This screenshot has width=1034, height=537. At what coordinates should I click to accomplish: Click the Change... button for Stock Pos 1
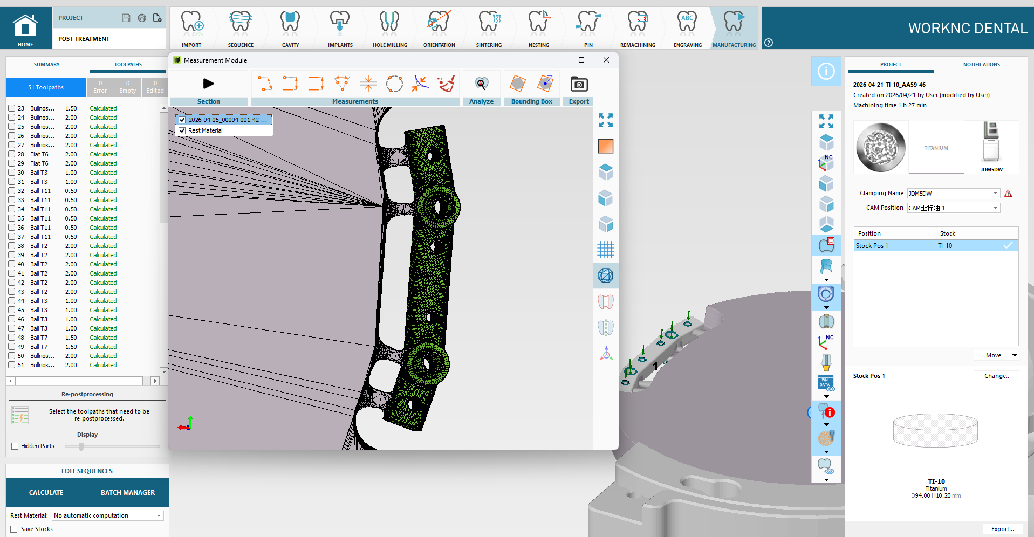[997, 376]
